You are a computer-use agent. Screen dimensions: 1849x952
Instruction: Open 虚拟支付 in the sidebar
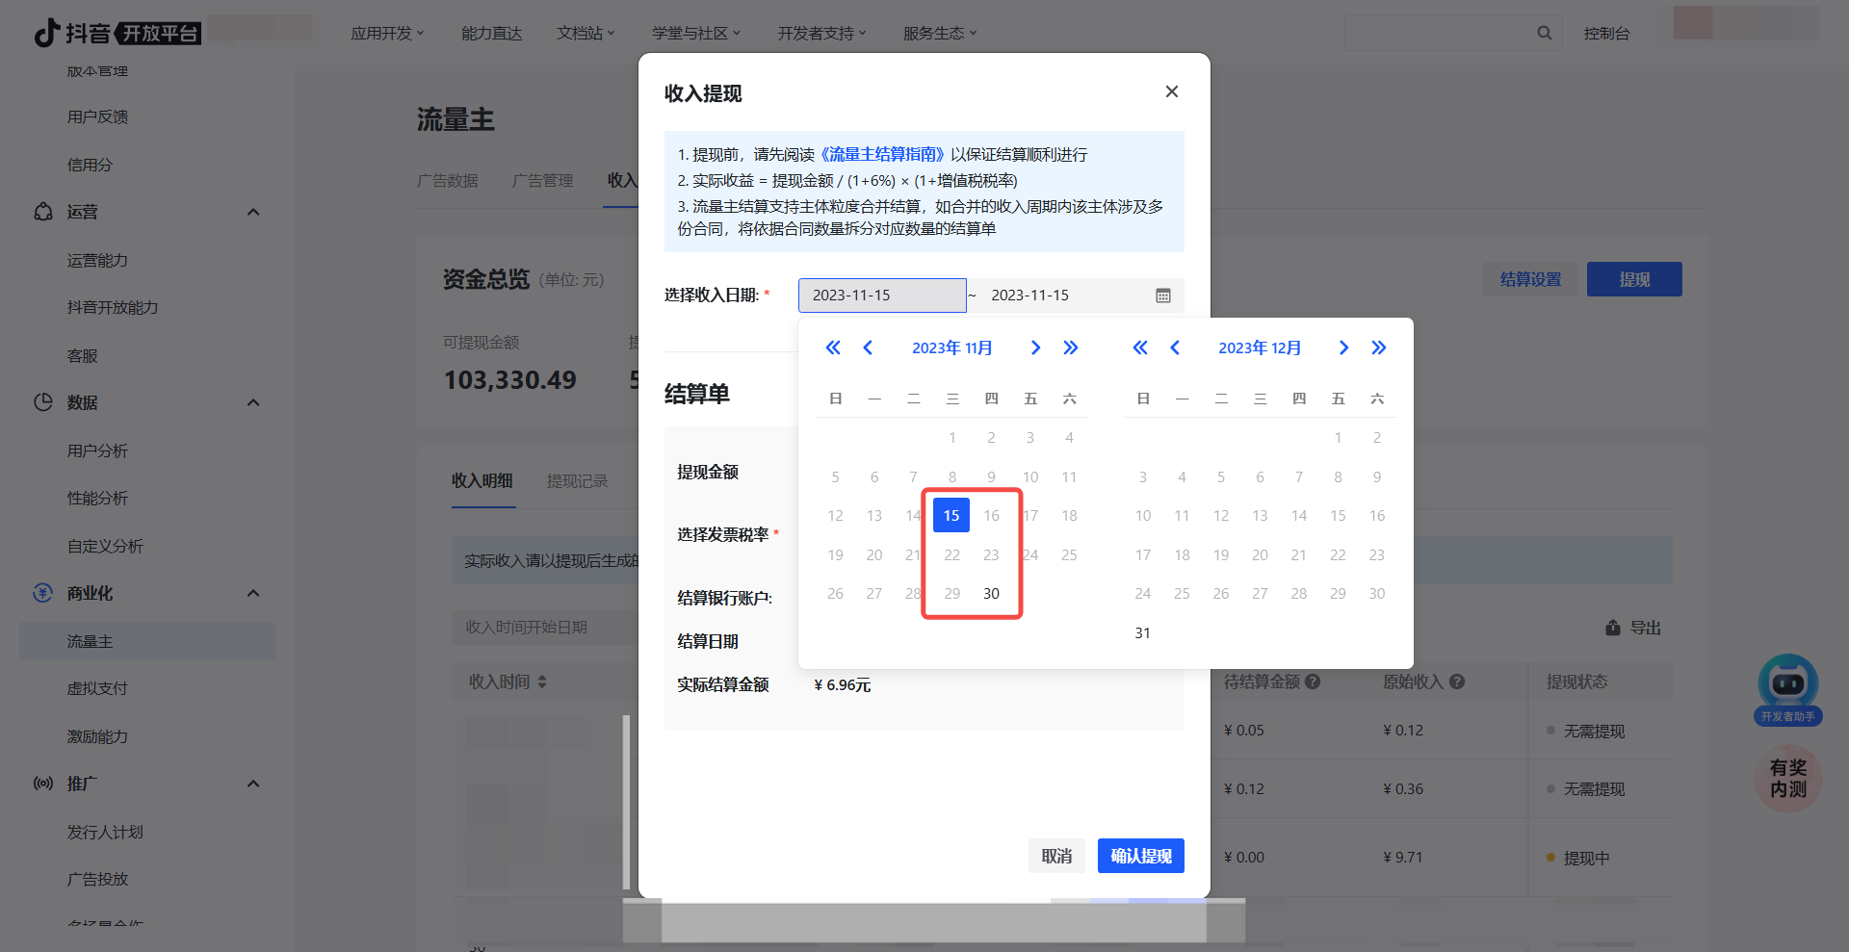(97, 688)
